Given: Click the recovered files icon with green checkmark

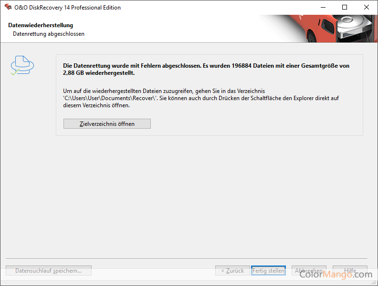Looking at the screenshot, I should [x=22, y=65].
